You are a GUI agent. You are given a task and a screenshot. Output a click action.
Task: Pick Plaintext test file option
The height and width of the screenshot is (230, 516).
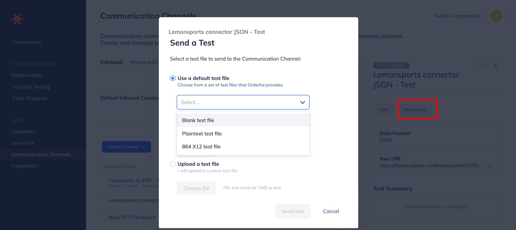(243, 134)
